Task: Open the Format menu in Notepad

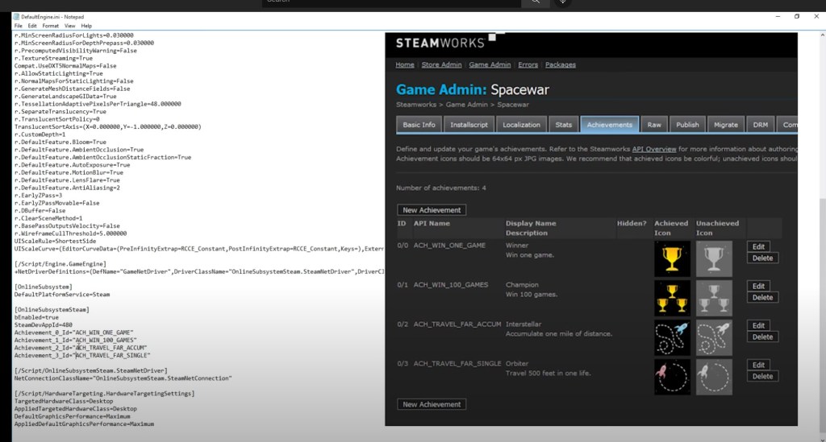Action: [x=50, y=26]
